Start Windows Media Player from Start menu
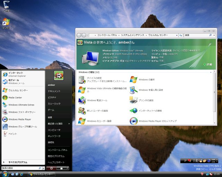This screenshot has height=177, width=222. (23, 119)
